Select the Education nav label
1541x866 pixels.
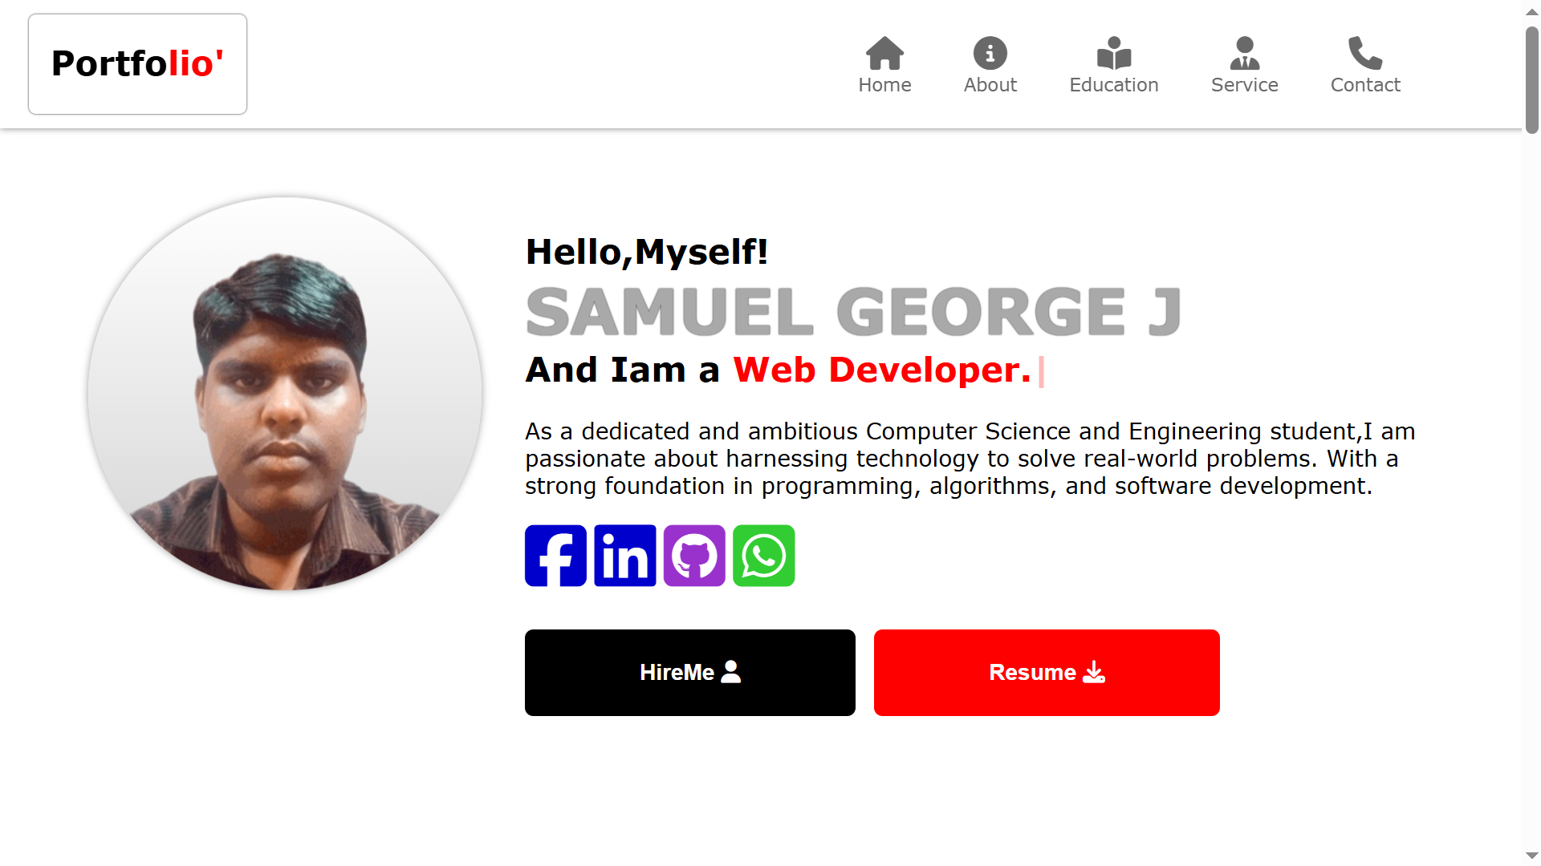point(1114,85)
